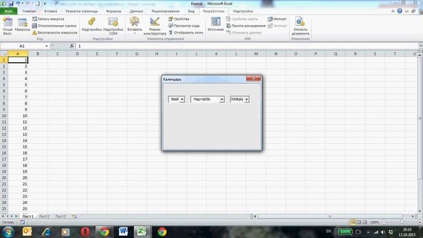Click Пакеты расширения button
Screen dimensions: 423x238
tap(246, 26)
